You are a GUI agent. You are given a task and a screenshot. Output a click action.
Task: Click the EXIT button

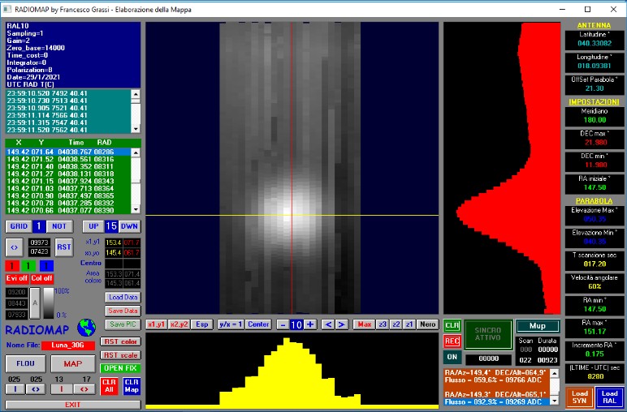click(73, 405)
